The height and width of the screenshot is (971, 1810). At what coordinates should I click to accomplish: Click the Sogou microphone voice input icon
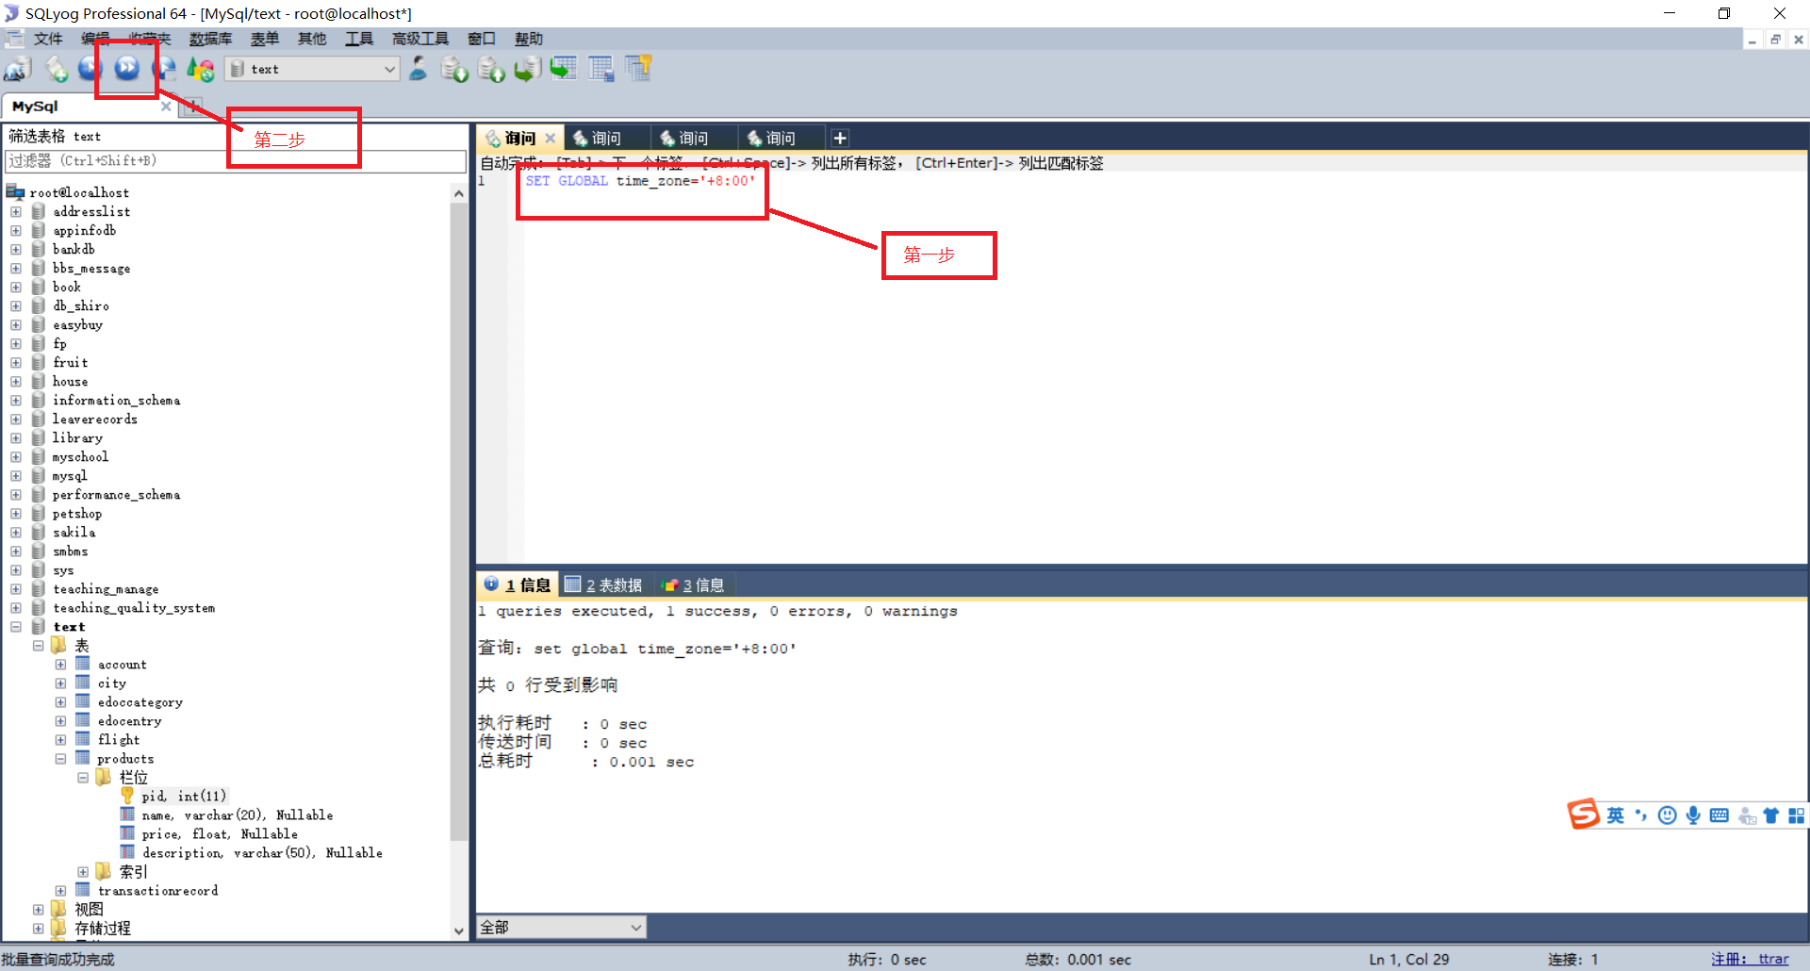(1693, 815)
